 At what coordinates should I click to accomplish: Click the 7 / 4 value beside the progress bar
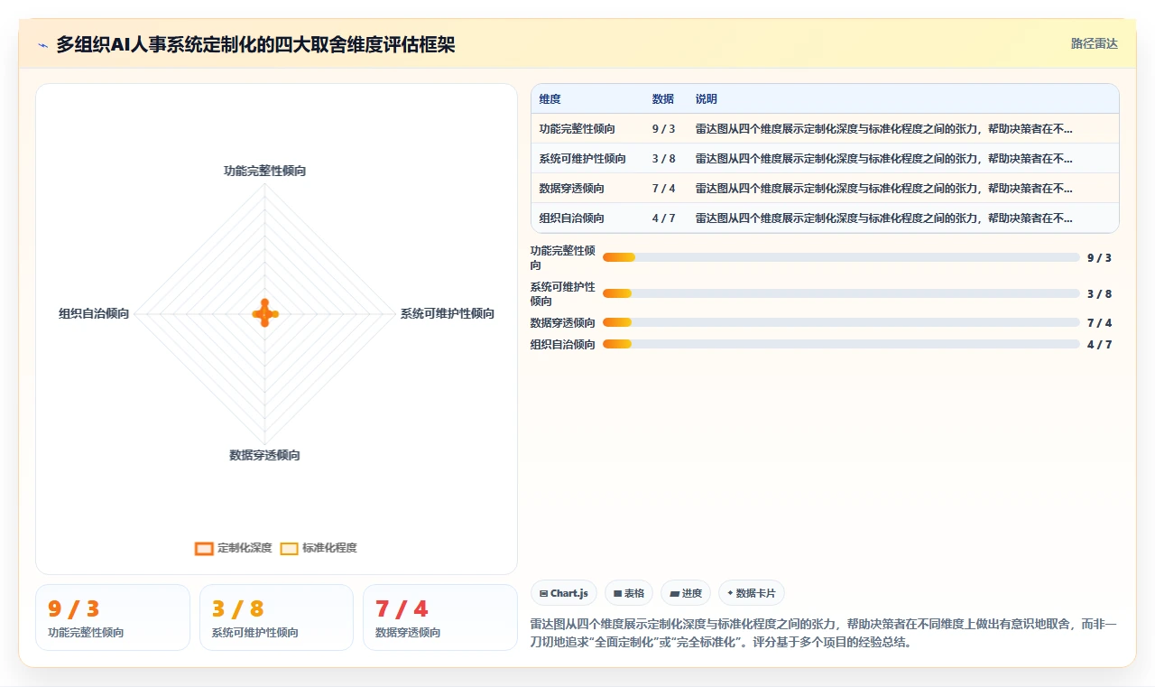coord(1099,322)
